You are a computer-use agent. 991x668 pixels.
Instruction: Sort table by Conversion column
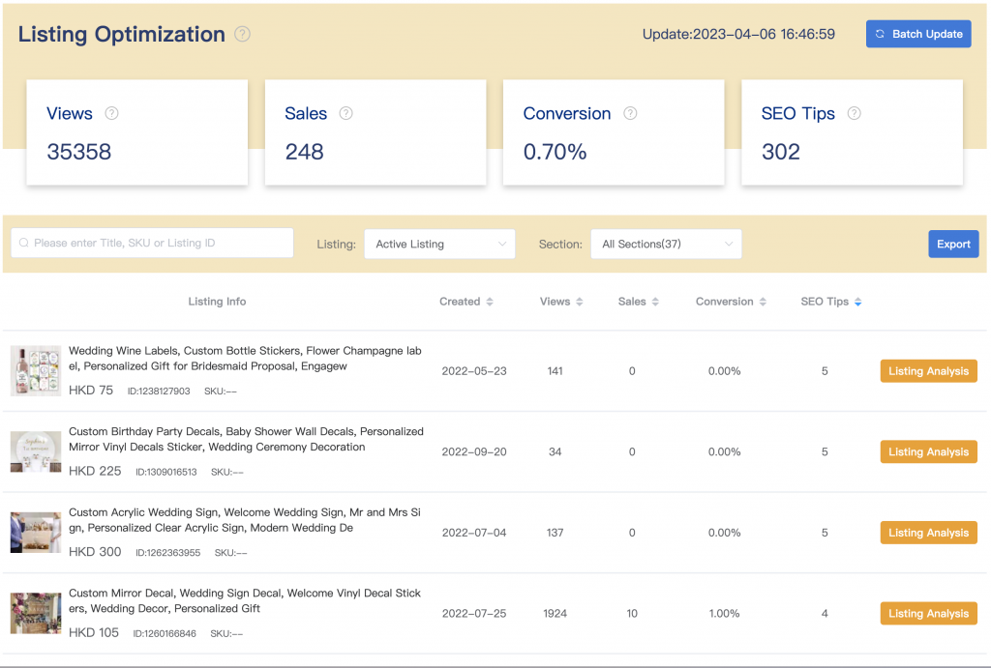click(x=731, y=302)
